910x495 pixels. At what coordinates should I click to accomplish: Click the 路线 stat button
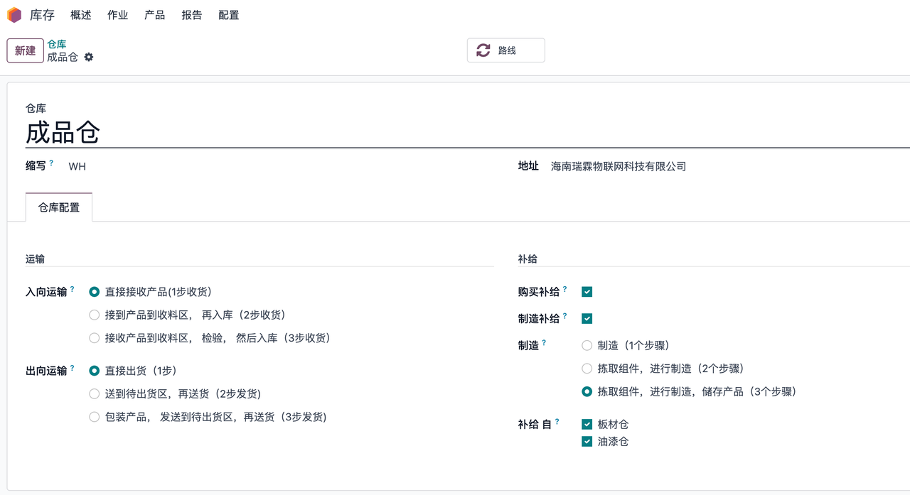(x=506, y=50)
